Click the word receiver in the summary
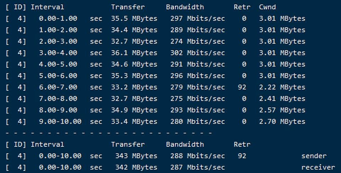 pyautogui.click(x=318, y=167)
